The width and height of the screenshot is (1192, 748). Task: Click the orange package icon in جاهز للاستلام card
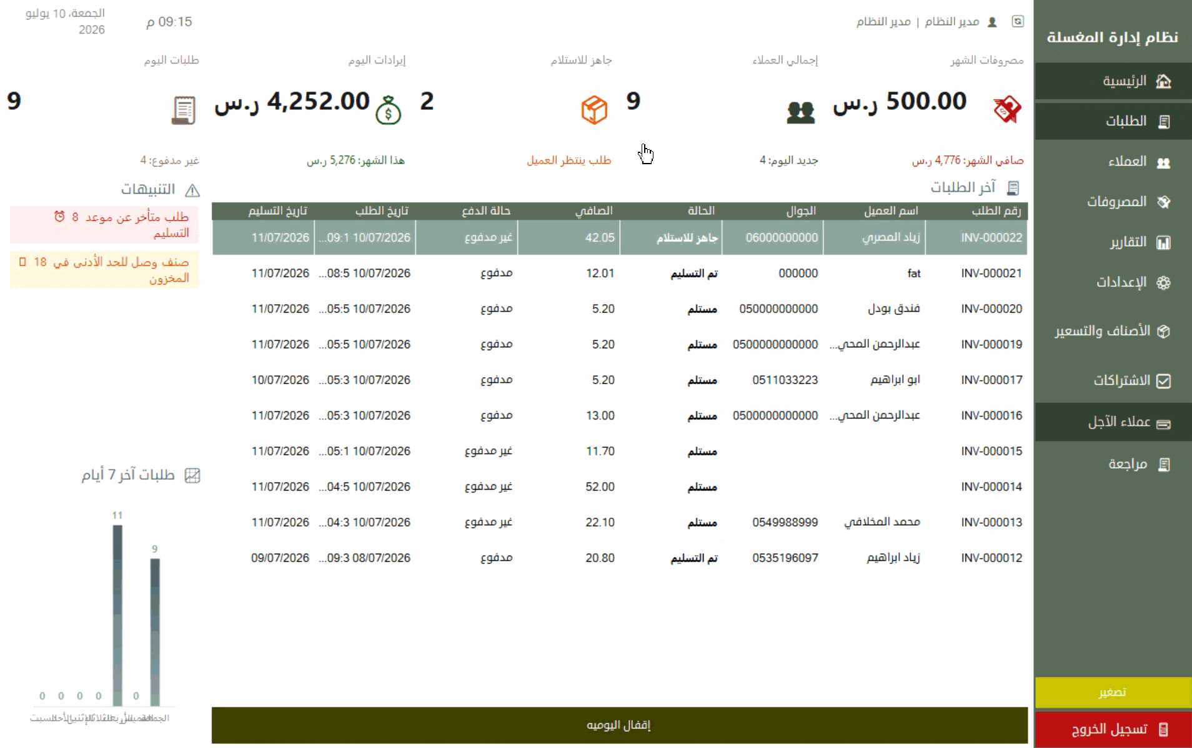(594, 110)
